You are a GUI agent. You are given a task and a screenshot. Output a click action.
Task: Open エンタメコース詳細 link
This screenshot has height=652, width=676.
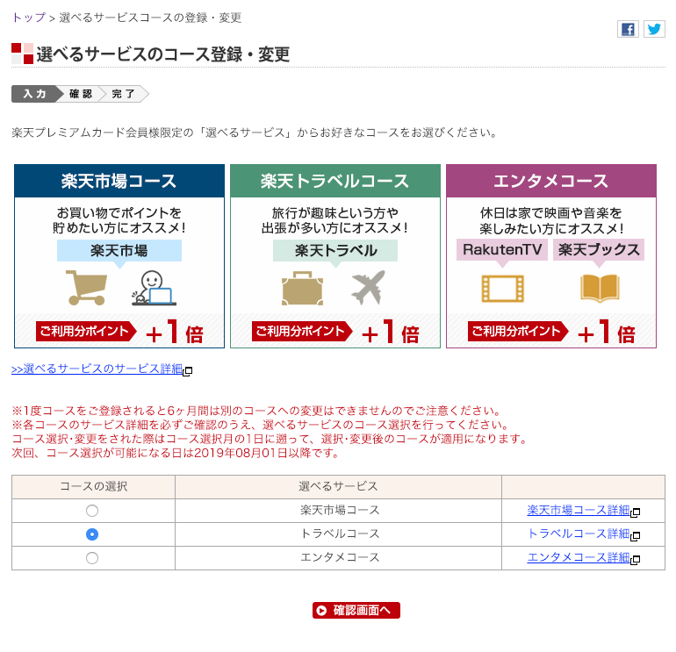[x=579, y=557]
